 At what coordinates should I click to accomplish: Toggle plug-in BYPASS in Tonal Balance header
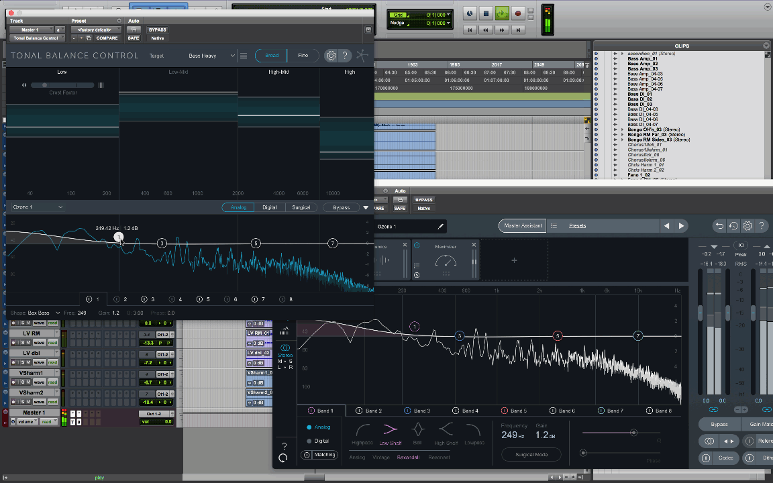157,30
